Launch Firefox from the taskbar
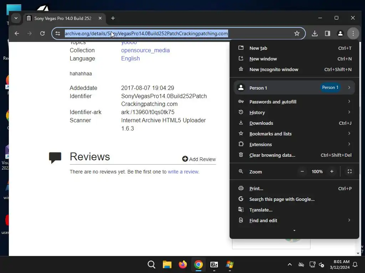The height and width of the screenshot is (273, 365). pos(183,264)
